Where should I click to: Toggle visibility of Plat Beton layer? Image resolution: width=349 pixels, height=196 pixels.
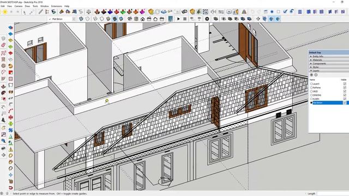pyautogui.click(x=345, y=103)
